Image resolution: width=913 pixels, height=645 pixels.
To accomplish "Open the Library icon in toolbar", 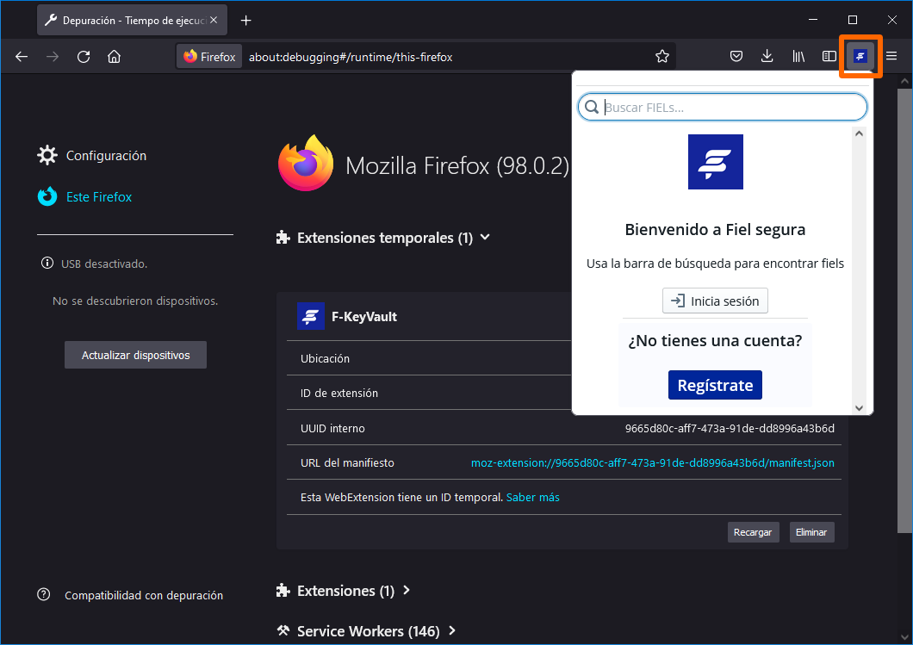I will pos(798,57).
